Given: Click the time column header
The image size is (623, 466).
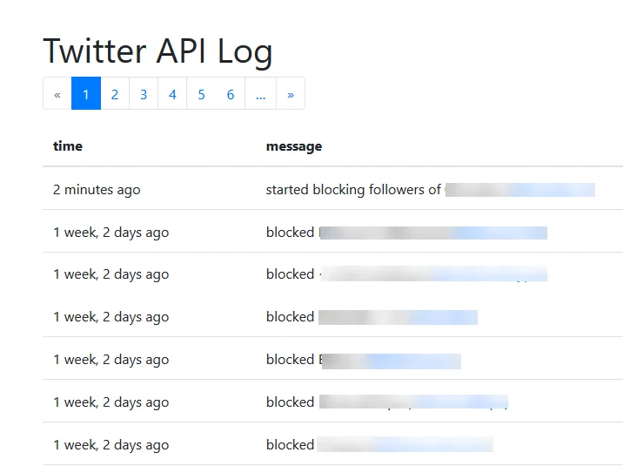Looking at the screenshot, I should tap(68, 146).
